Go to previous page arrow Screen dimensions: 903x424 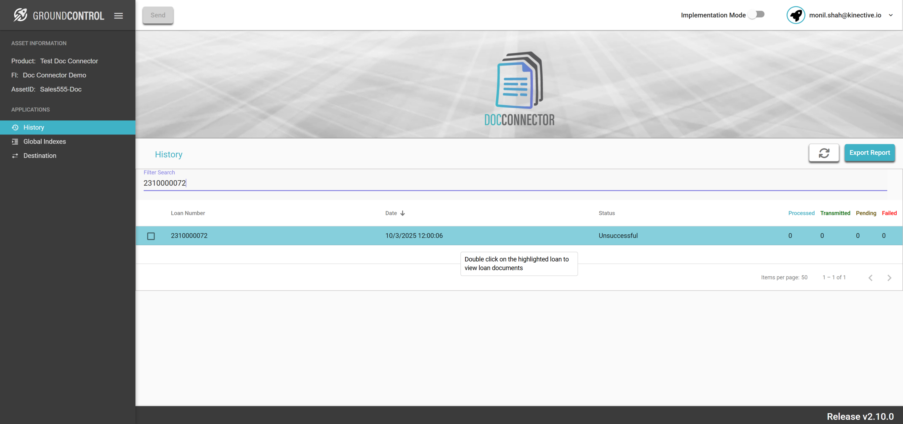870,278
